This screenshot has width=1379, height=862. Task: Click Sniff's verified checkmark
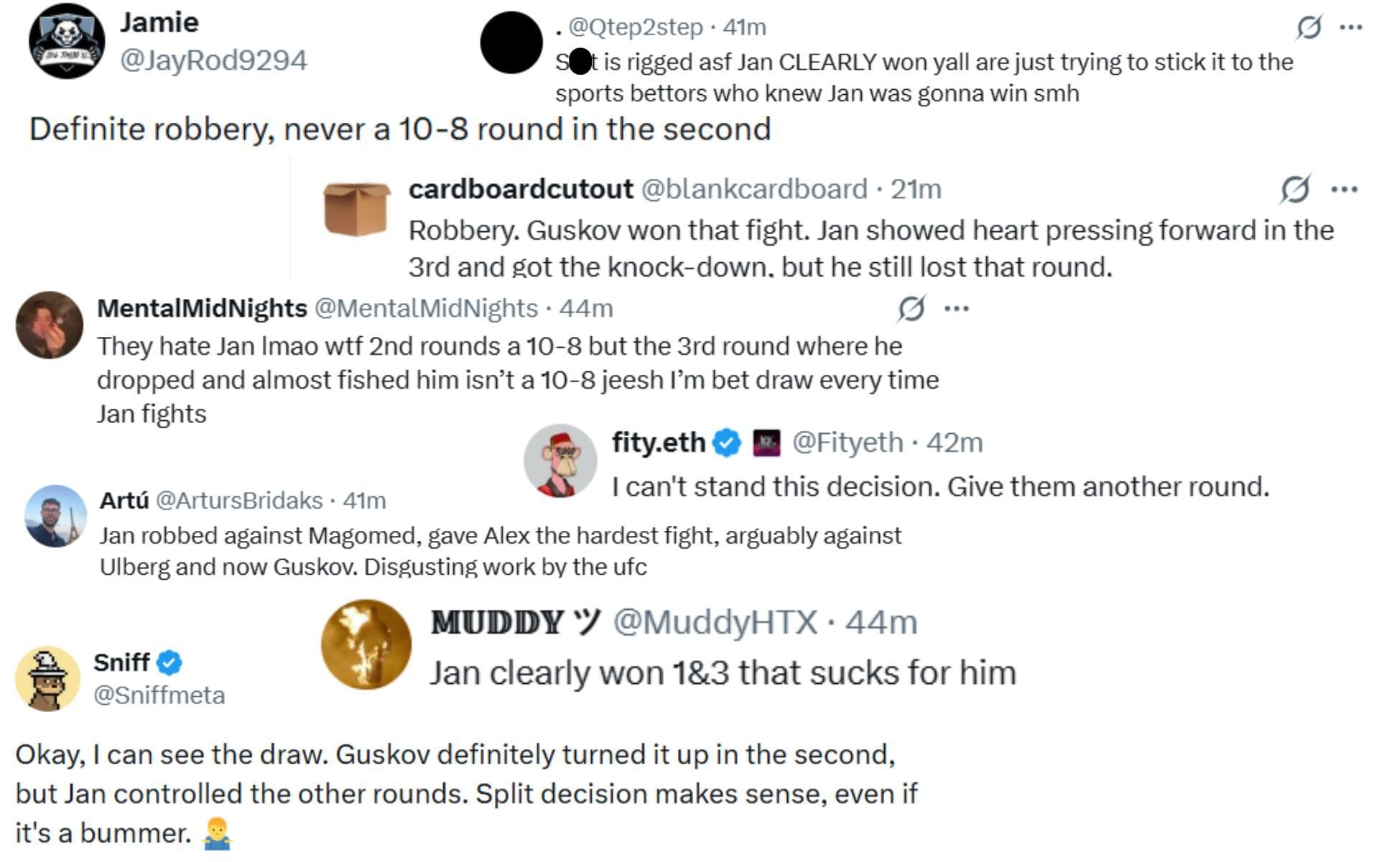tap(170, 662)
